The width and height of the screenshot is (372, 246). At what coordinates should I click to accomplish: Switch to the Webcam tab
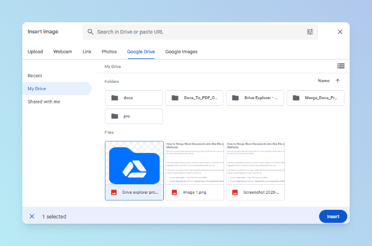click(x=62, y=52)
